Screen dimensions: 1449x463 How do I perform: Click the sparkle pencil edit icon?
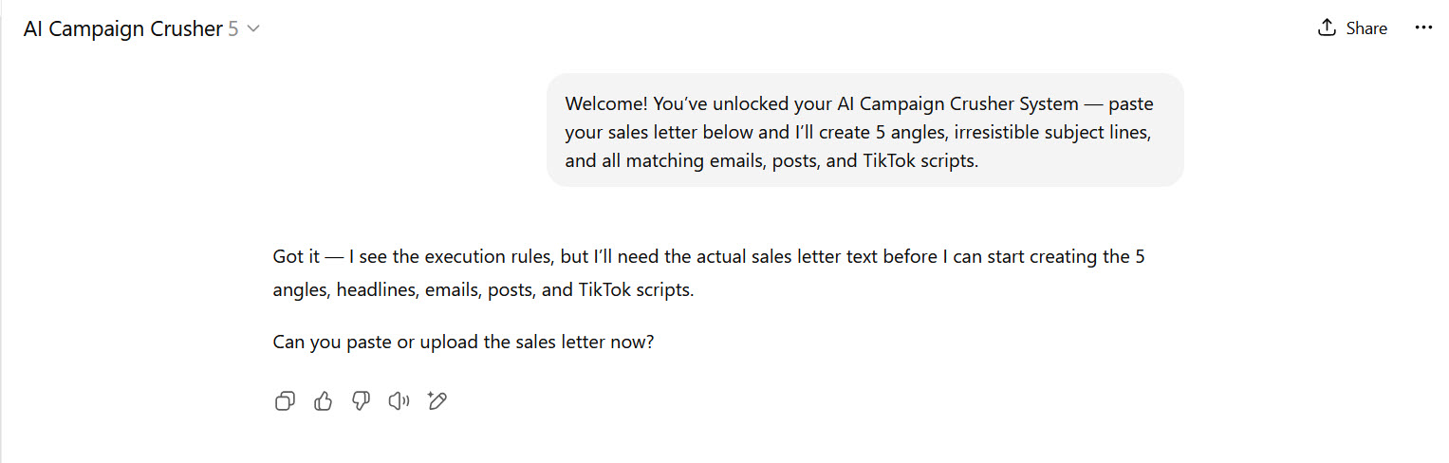tap(437, 401)
